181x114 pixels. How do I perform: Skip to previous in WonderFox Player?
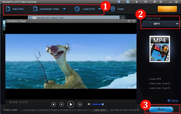62,104
